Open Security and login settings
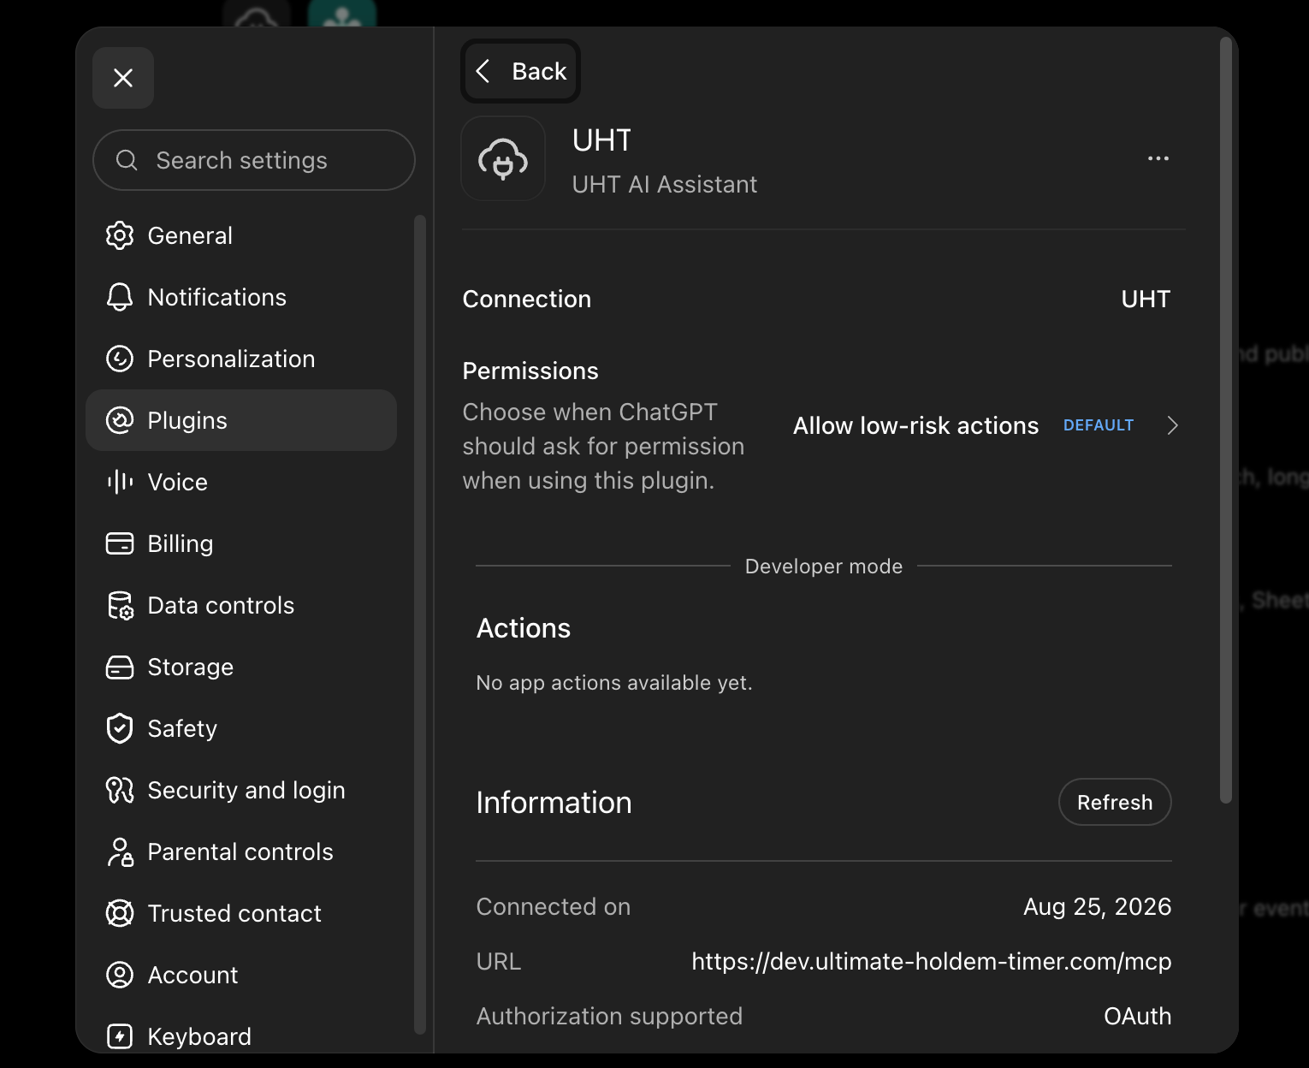The image size is (1309, 1068). (x=241, y=790)
